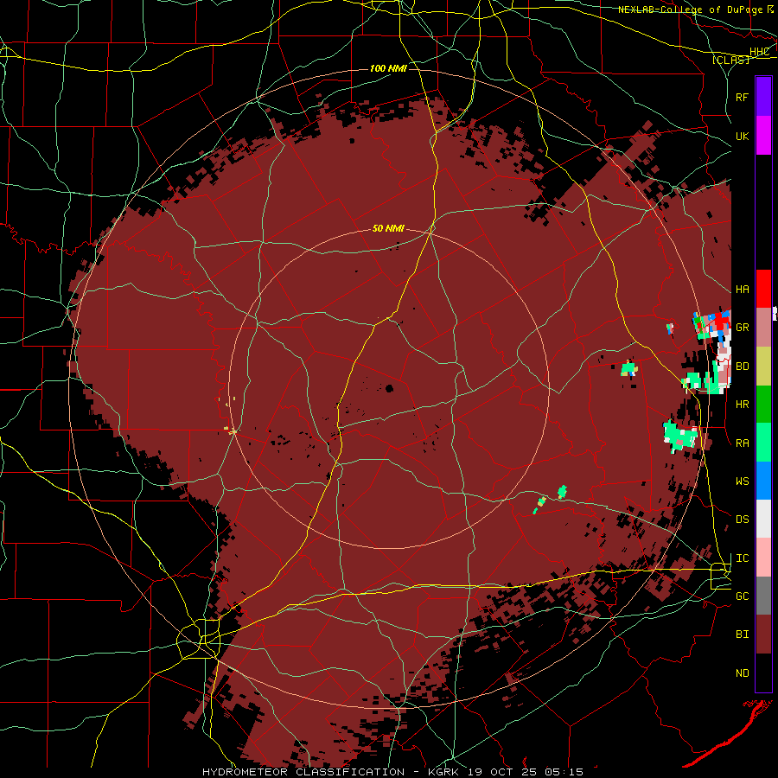
Task: Click the purple RF legend color swatch
Action: pos(763,97)
